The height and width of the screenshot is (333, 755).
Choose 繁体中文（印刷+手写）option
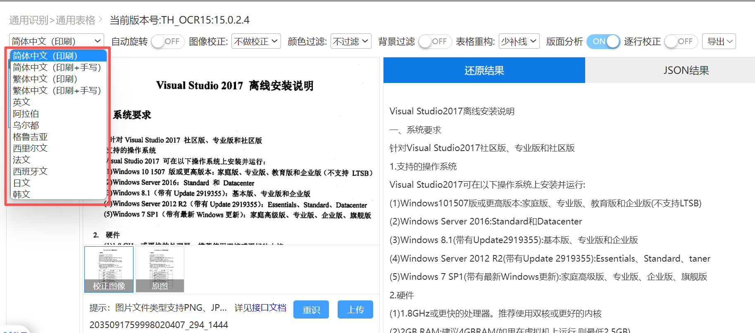coord(59,90)
